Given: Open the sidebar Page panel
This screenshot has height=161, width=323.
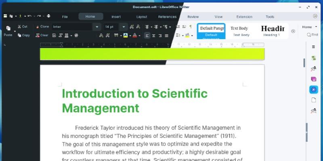Looking at the screenshot, I should [x=313, y=100].
